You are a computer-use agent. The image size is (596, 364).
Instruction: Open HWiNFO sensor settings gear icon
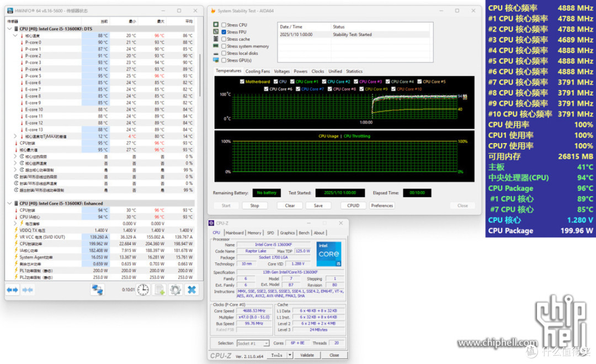point(175,290)
